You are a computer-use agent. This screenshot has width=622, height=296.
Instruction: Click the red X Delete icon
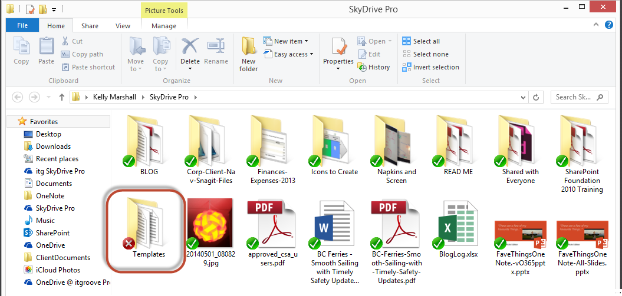coord(190,46)
